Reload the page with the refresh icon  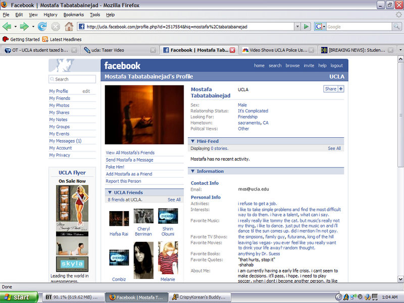(42, 26)
